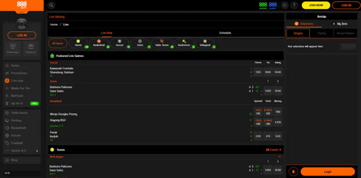Image resolution: width=361 pixels, height=178 pixels.
Task: Click the user avatar icon
Action: click(x=22, y=24)
